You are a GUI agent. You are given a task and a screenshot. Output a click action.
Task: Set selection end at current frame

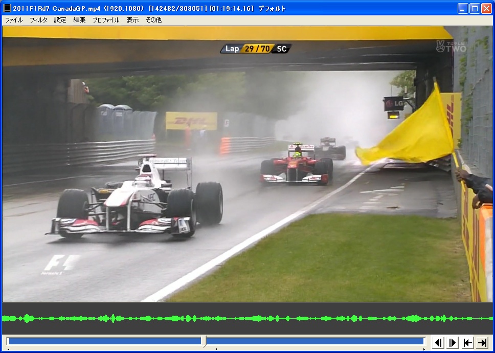(x=482, y=342)
